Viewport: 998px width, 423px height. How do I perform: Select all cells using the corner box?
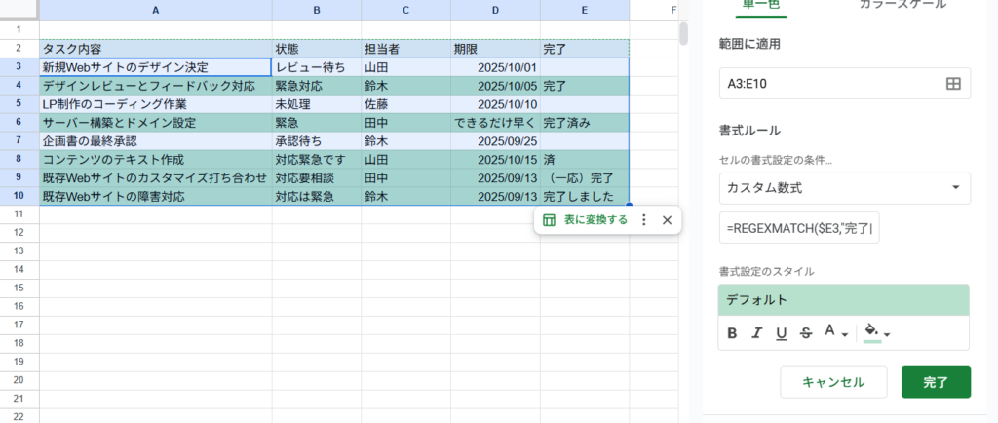click(19, 10)
